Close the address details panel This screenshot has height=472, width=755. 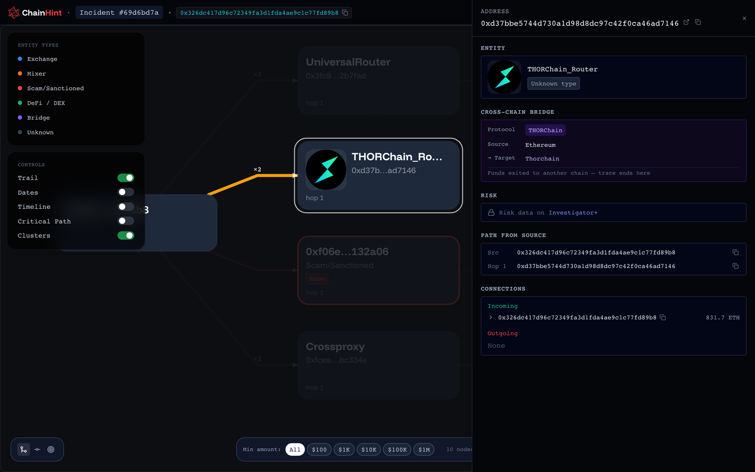click(x=744, y=18)
